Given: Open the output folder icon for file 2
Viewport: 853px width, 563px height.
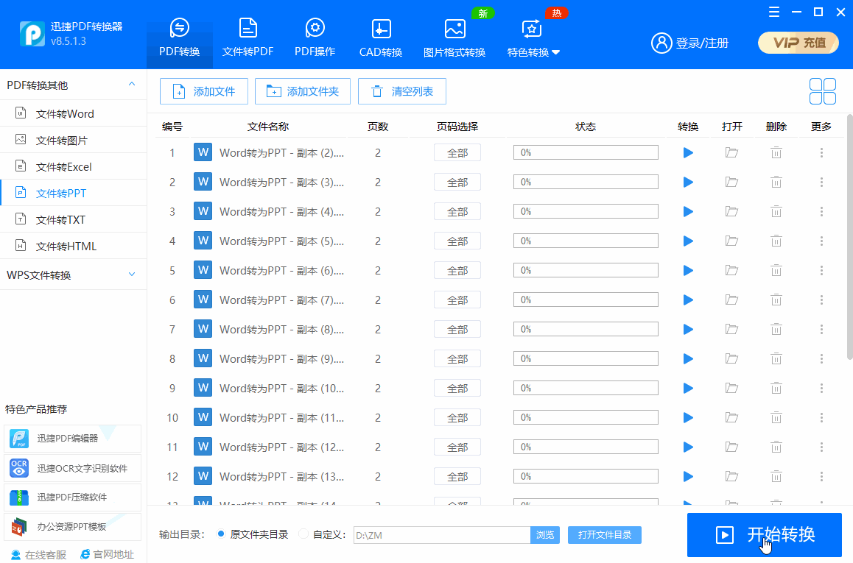Looking at the screenshot, I should pos(731,182).
